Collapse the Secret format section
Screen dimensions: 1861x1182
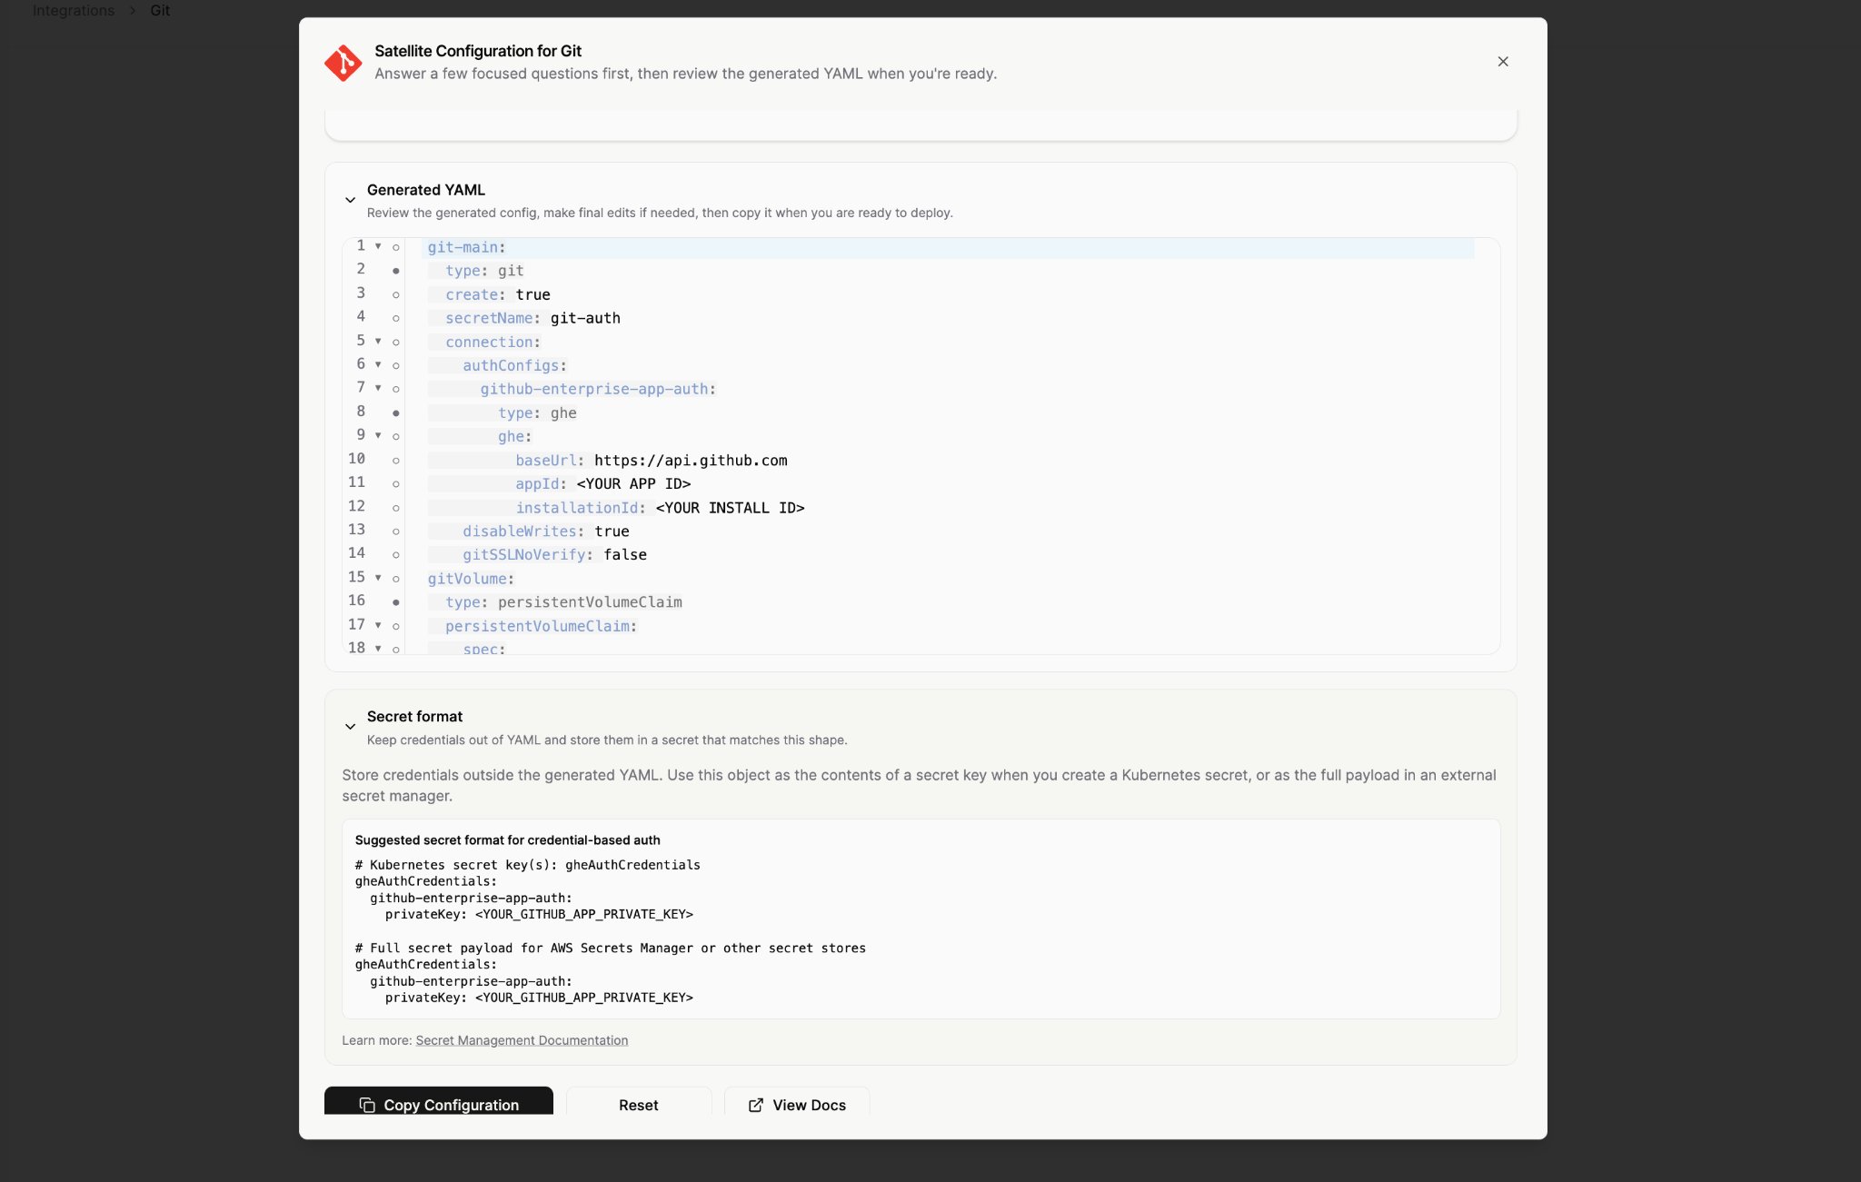[350, 727]
